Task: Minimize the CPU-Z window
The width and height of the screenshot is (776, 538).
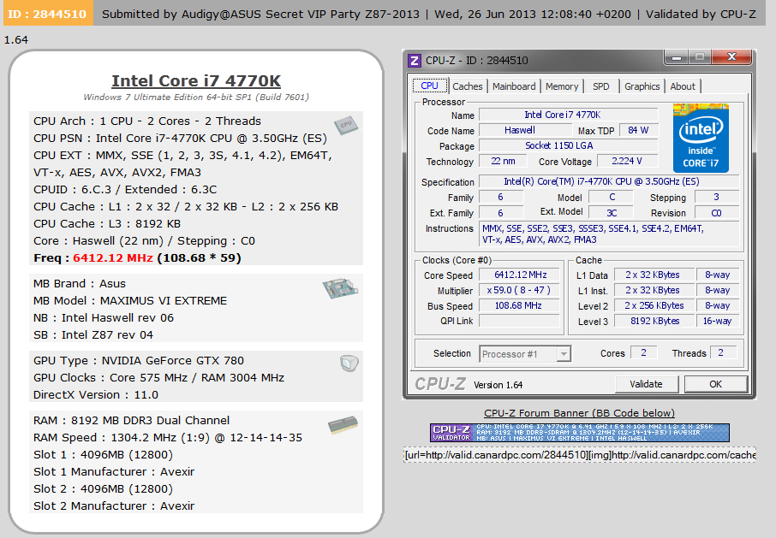Action: point(677,57)
